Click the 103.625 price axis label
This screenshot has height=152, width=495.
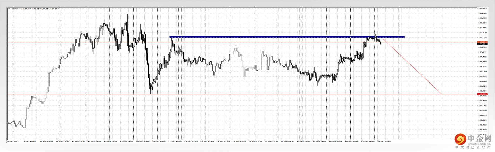482,86
